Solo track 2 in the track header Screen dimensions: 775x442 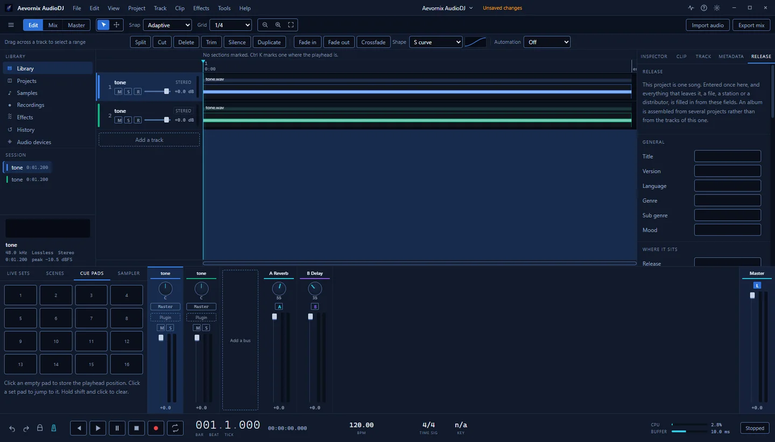(128, 120)
